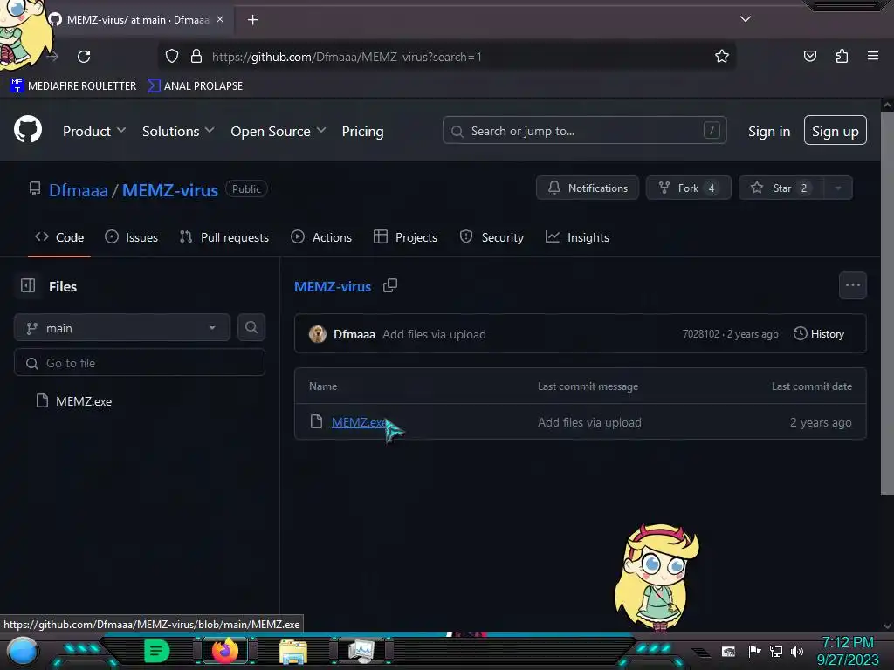Screen dimensions: 894x670
Task: Open commit hash 7028102
Action: [x=701, y=334]
